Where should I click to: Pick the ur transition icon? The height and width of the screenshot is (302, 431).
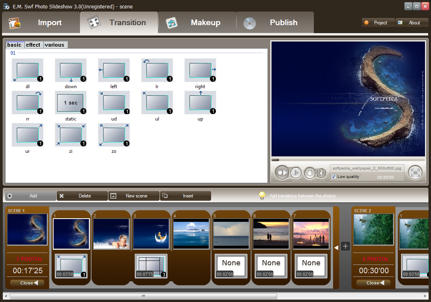point(28,135)
